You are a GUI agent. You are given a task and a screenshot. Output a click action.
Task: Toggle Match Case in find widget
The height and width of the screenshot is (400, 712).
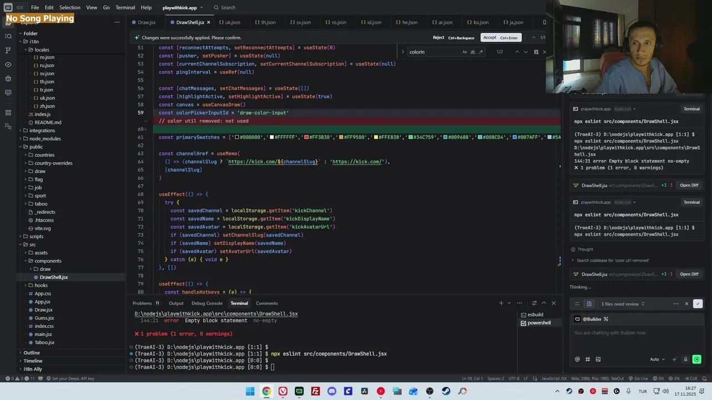point(464,52)
